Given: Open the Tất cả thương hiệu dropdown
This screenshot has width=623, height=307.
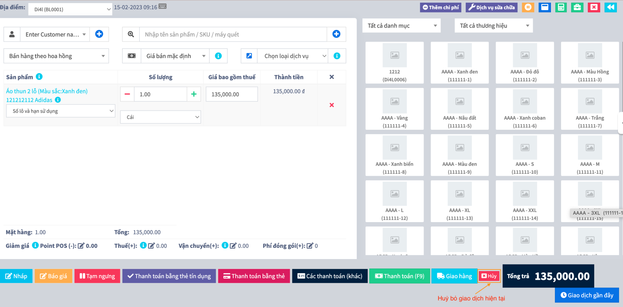Looking at the screenshot, I should 493,26.
